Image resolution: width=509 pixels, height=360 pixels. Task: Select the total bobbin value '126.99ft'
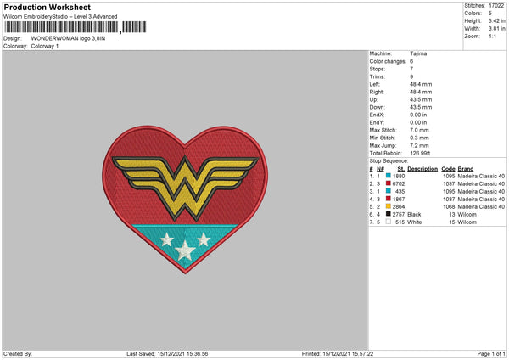click(x=420, y=154)
